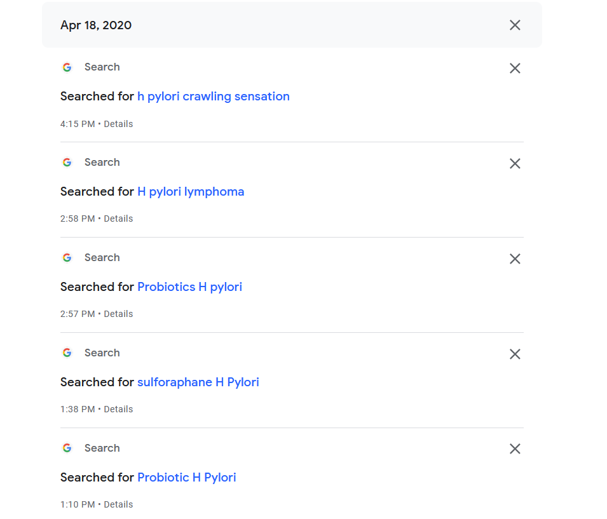607x519 pixels.
Task: Remove the 'h pylori crawling sensation' search entry
Action: tap(514, 68)
